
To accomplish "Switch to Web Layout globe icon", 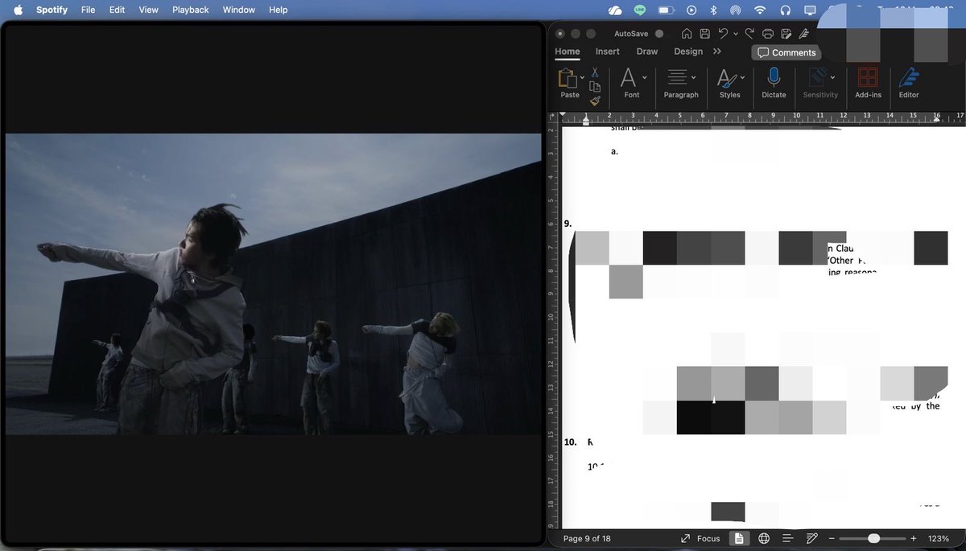I will tap(764, 538).
